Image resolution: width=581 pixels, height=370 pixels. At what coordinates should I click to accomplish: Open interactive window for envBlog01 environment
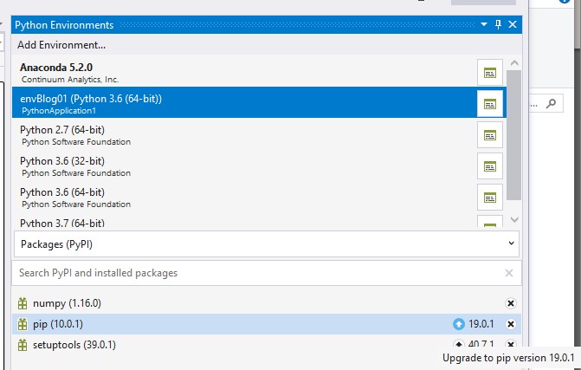click(490, 104)
